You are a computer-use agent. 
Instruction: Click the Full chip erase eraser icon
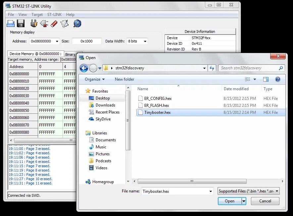(x=54, y=24)
